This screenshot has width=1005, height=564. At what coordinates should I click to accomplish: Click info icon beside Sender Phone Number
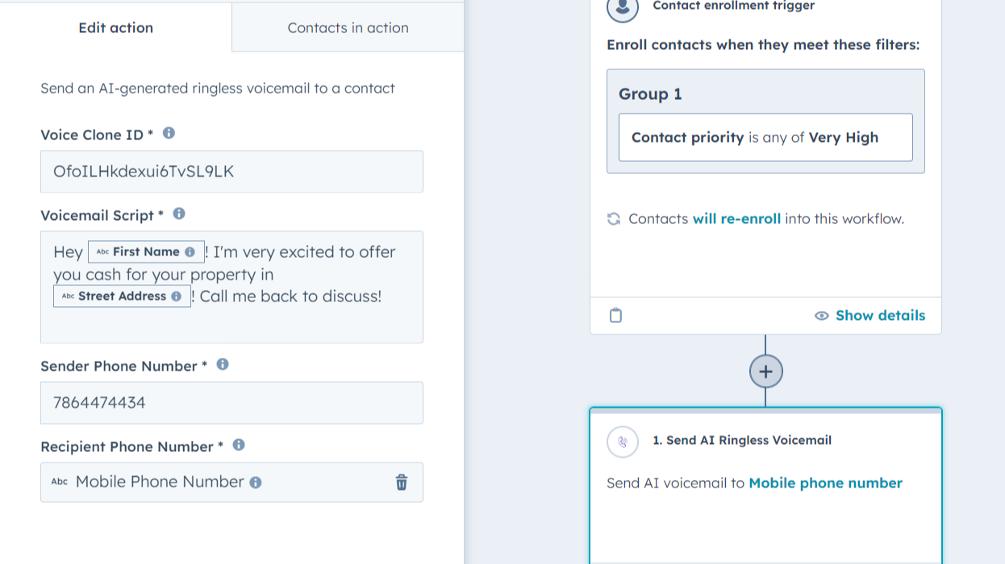(x=223, y=365)
